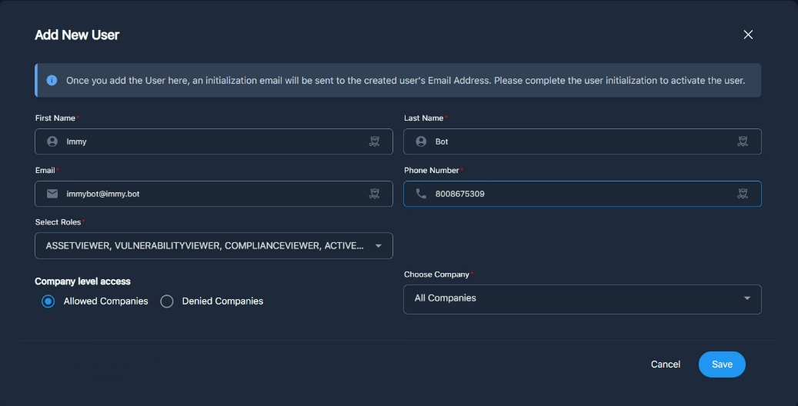Screen dimensions: 798x406
Task: Click the shield autofill icon in First Name field
Action: pos(374,141)
